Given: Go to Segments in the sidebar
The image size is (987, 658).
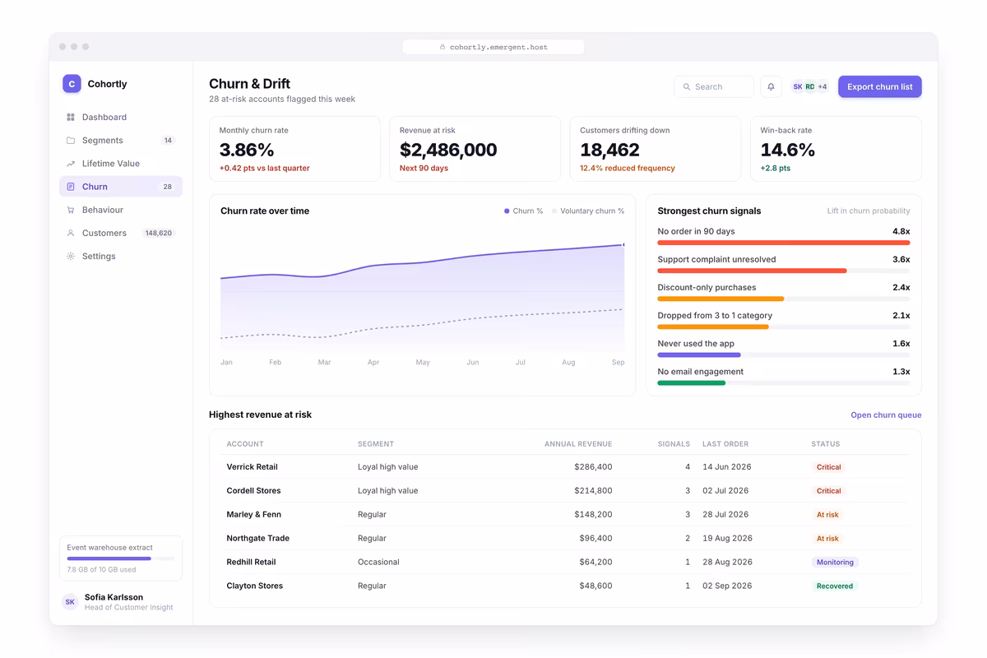Looking at the screenshot, I should coord(121,141).
